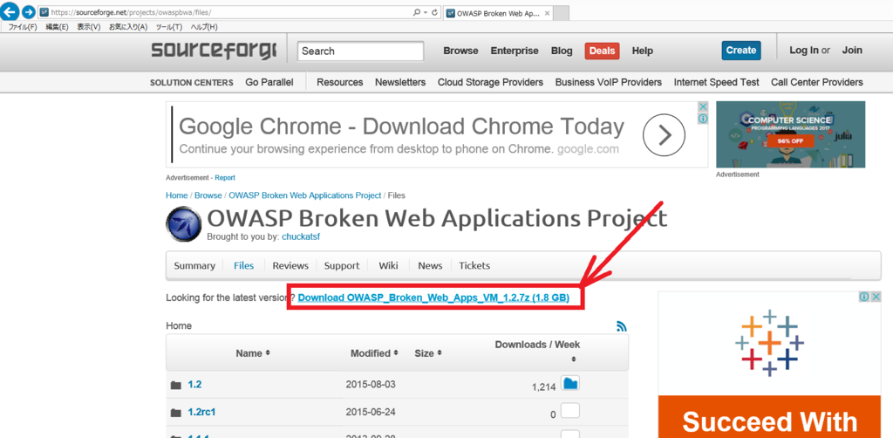Image resolution: width=893 pixels, height=438 pixels.
Task: Refresh the page with the reload icon
Action: pyautogui.click(x=434, y=12)
